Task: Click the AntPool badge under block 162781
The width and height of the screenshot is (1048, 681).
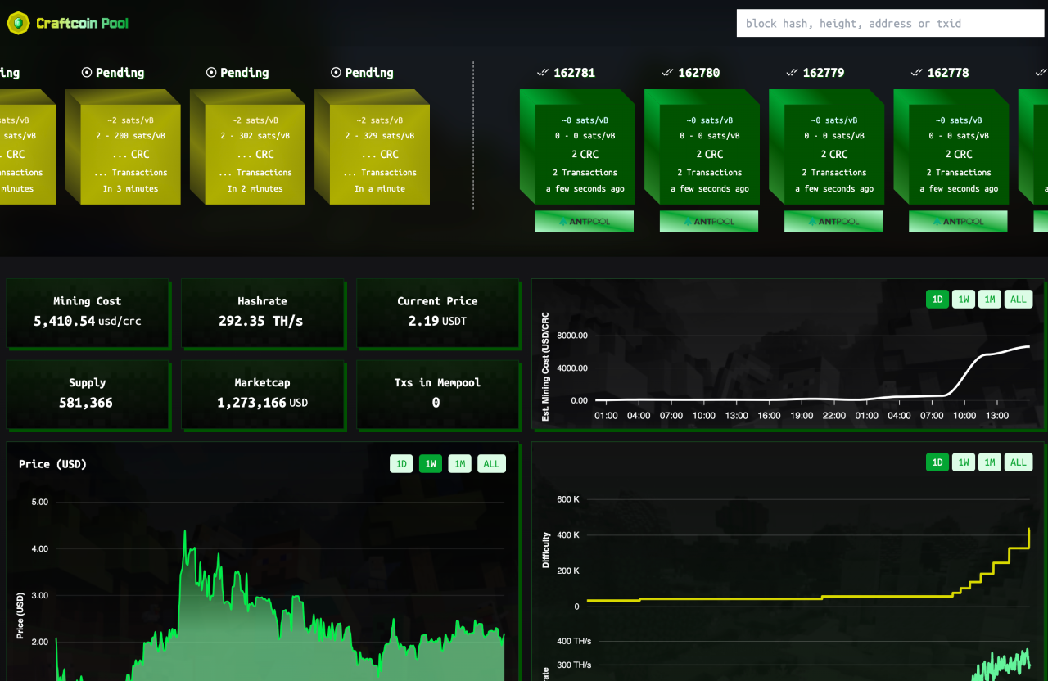Action: (585, 221)
